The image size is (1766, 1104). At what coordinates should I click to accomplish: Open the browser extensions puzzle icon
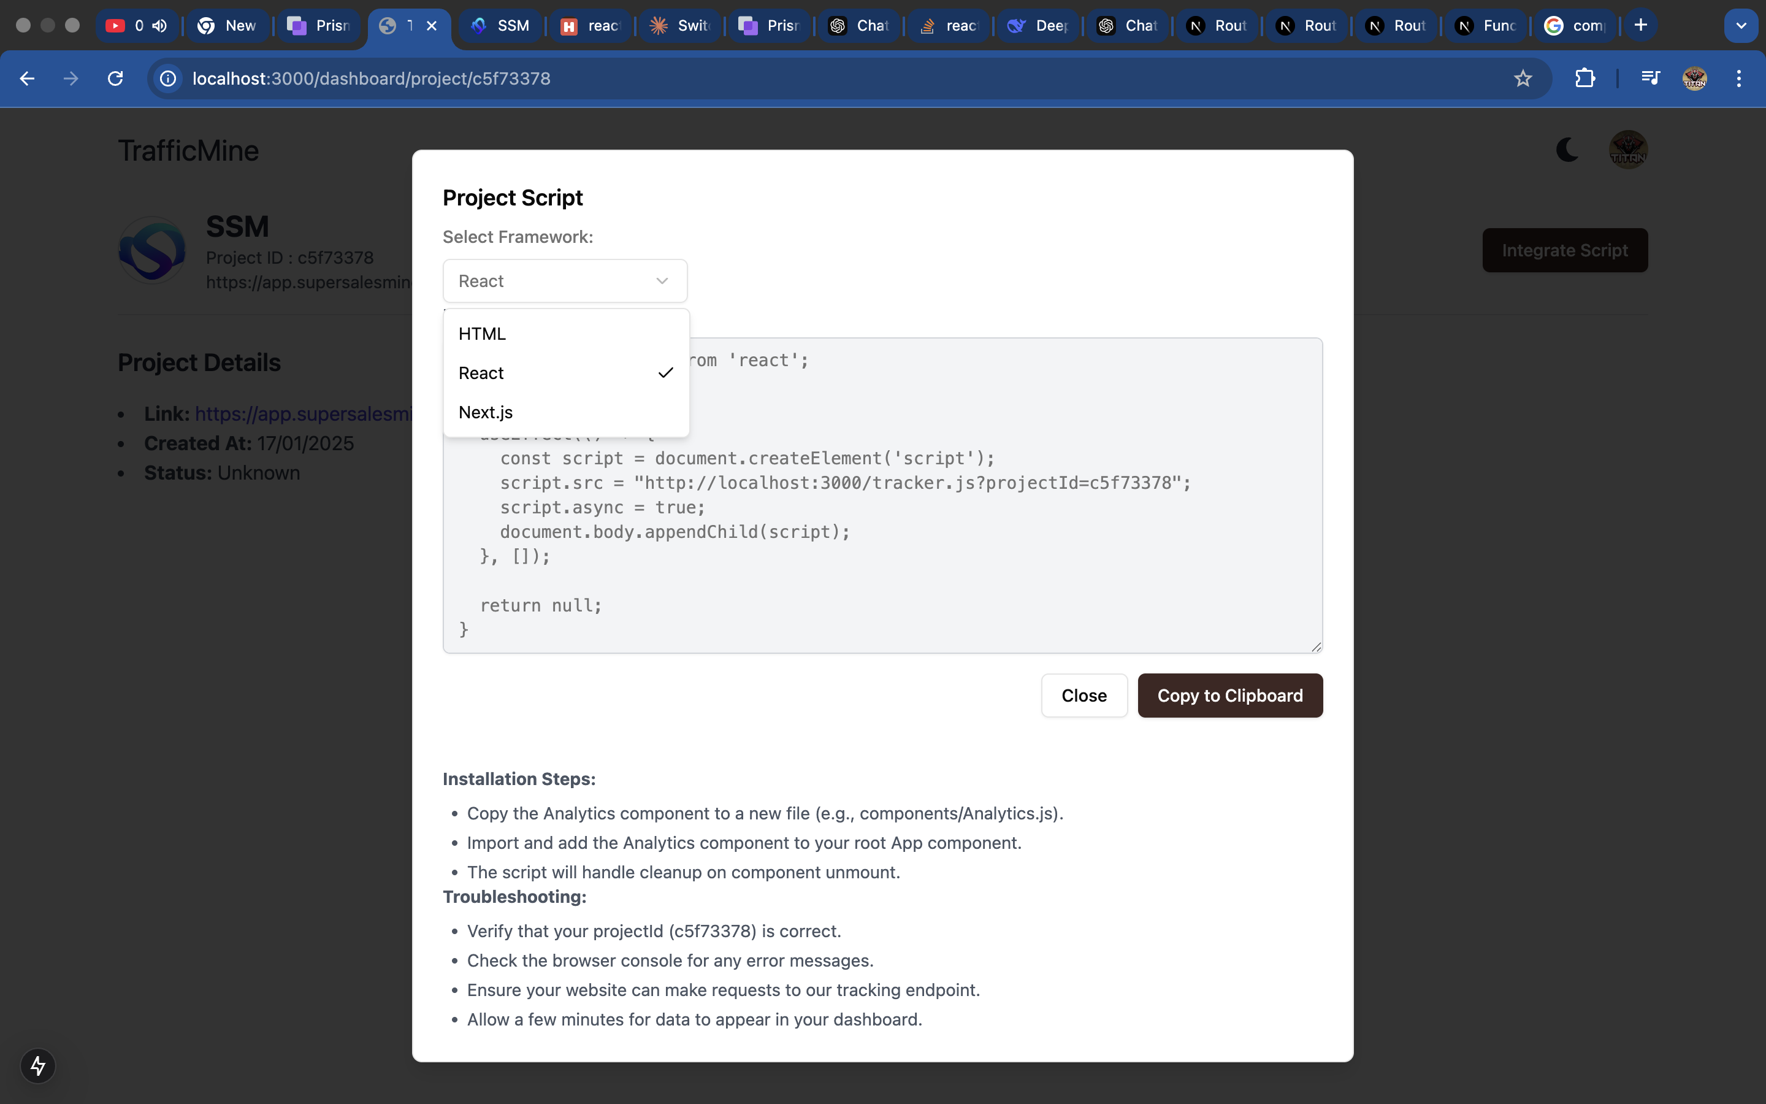pyautogui.click(x=1584, y=78)
